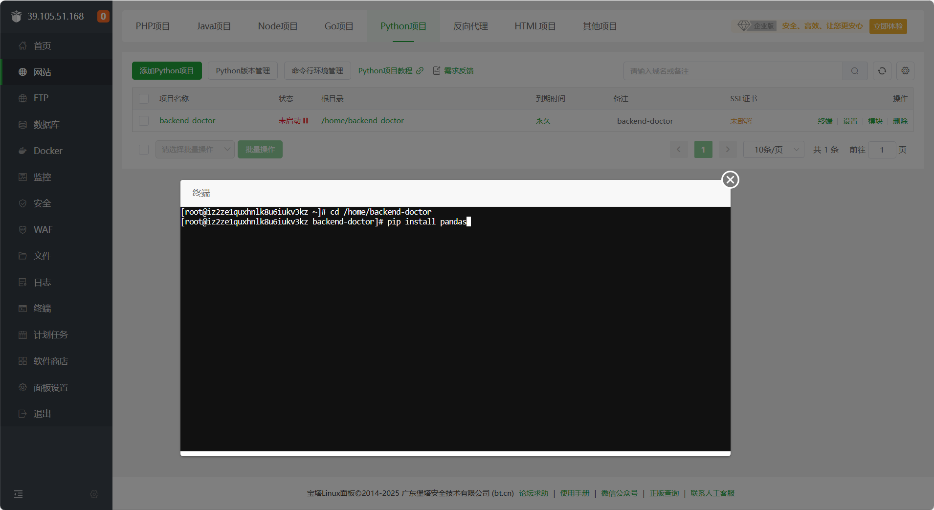Click the 未启动 status of backend-doctor
This screenshot has height=510, width=934.
293,121
